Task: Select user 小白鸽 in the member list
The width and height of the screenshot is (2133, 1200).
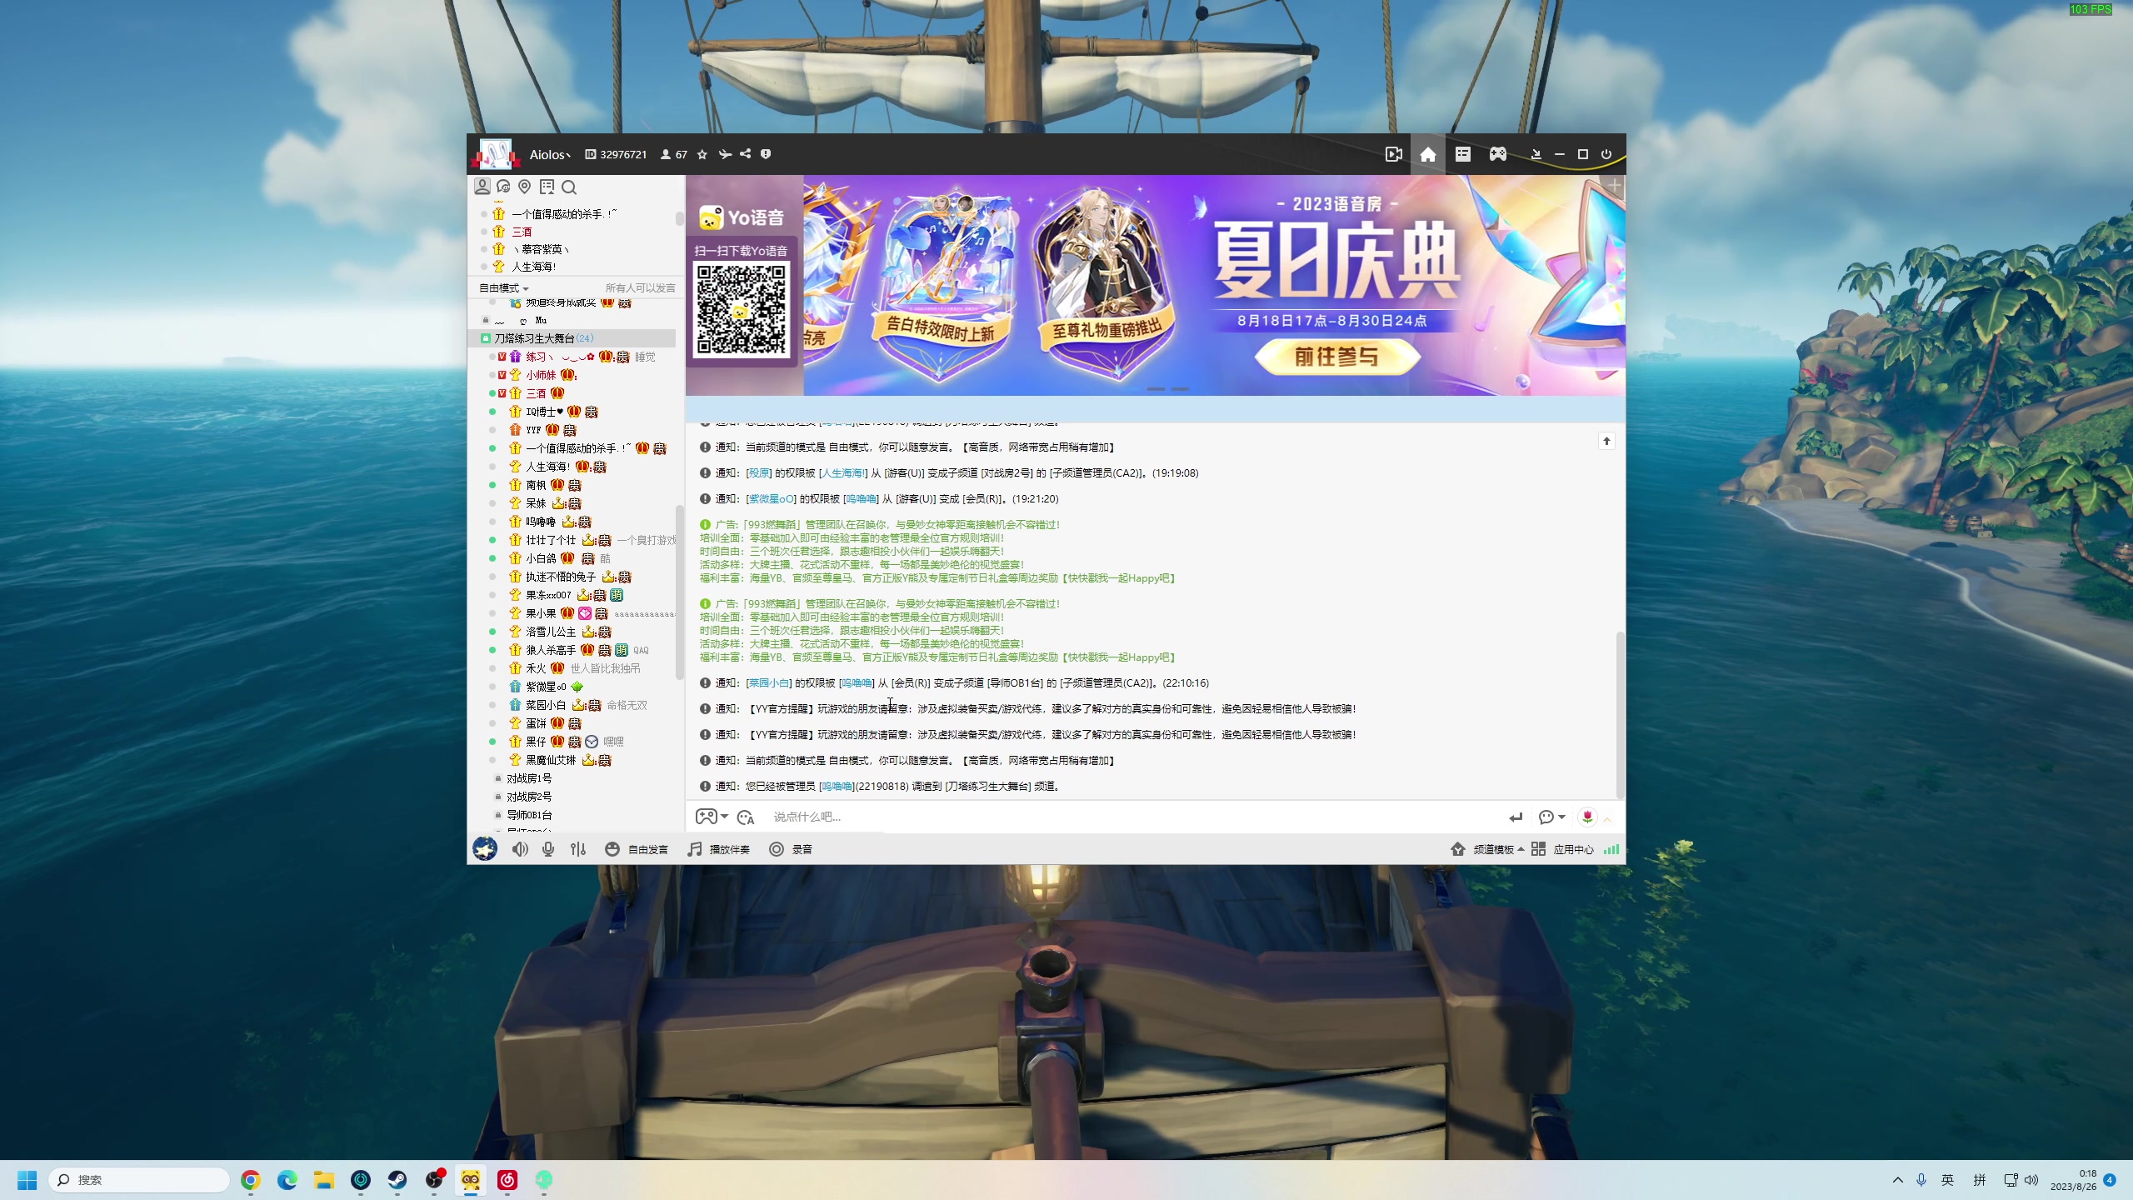Action: 541,558
